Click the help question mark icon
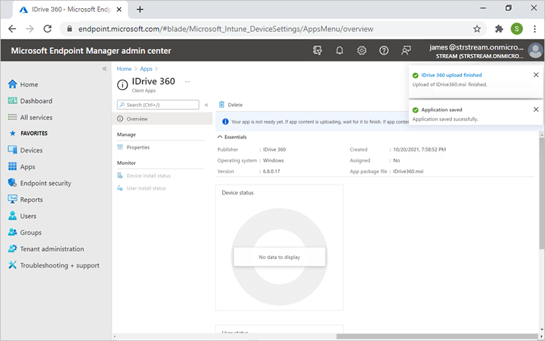 pos(384,50)
